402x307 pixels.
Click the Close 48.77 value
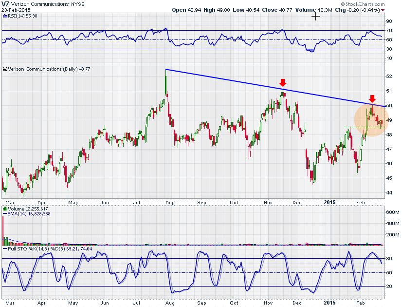[277, 10]
